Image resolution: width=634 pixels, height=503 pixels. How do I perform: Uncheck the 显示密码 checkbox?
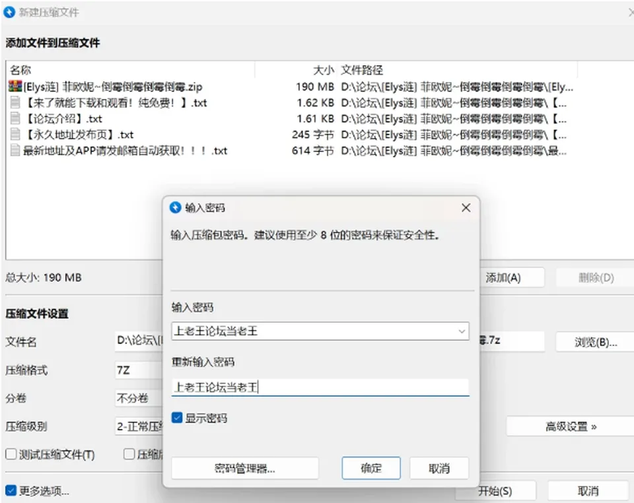pyautogui.click(x=177, y=418)
